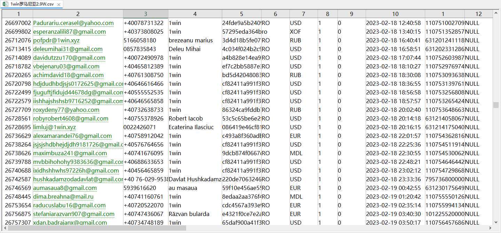
Task: Click the horizontal scrollbar right arrow
Action: (490, 228)
